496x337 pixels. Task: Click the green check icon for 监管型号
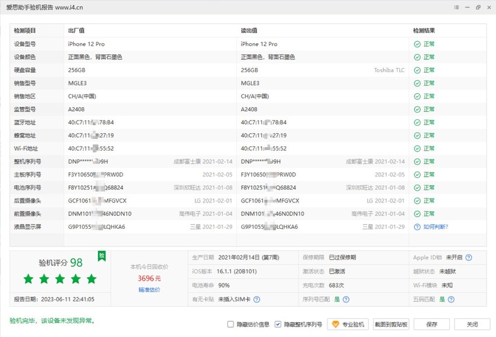417,109
